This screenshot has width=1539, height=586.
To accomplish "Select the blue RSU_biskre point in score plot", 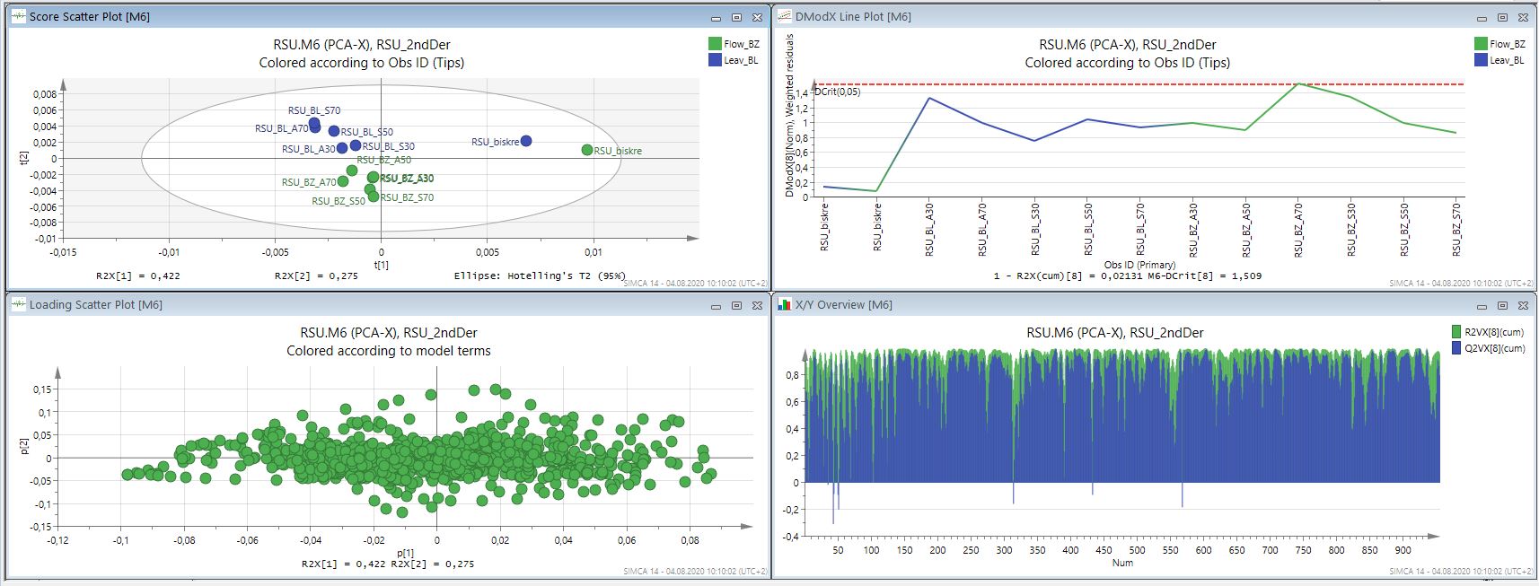I will (x=526, y=141).
